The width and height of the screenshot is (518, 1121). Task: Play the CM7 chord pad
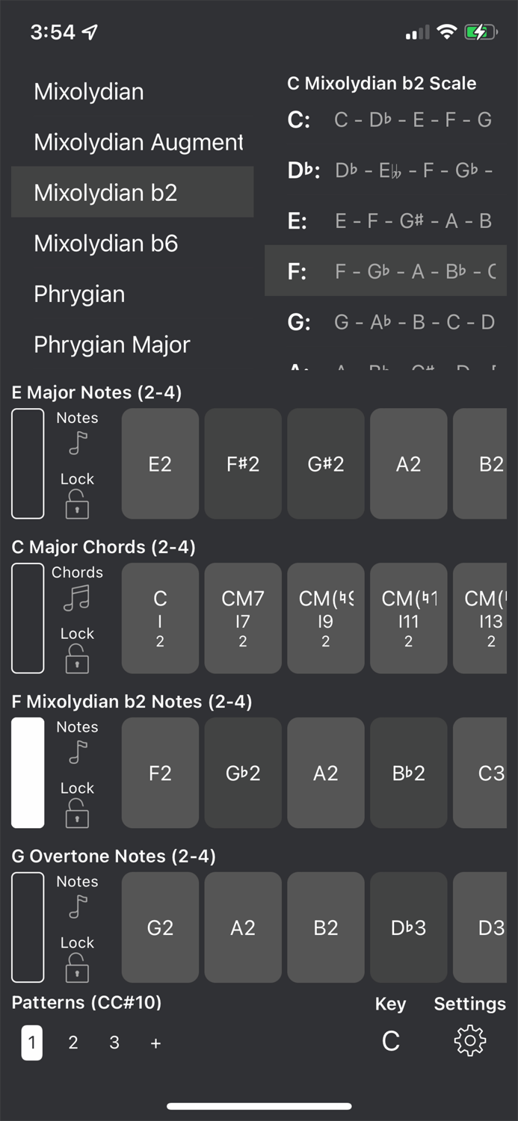[242, 617]
